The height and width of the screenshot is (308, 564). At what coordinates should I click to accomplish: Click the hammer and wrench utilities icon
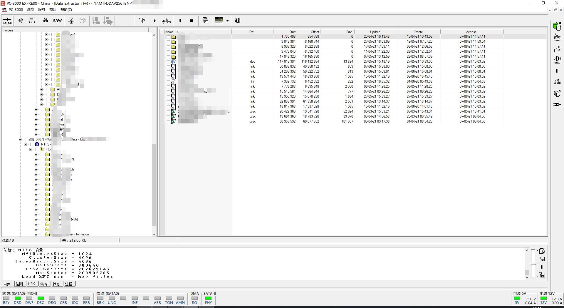[21, 21]
